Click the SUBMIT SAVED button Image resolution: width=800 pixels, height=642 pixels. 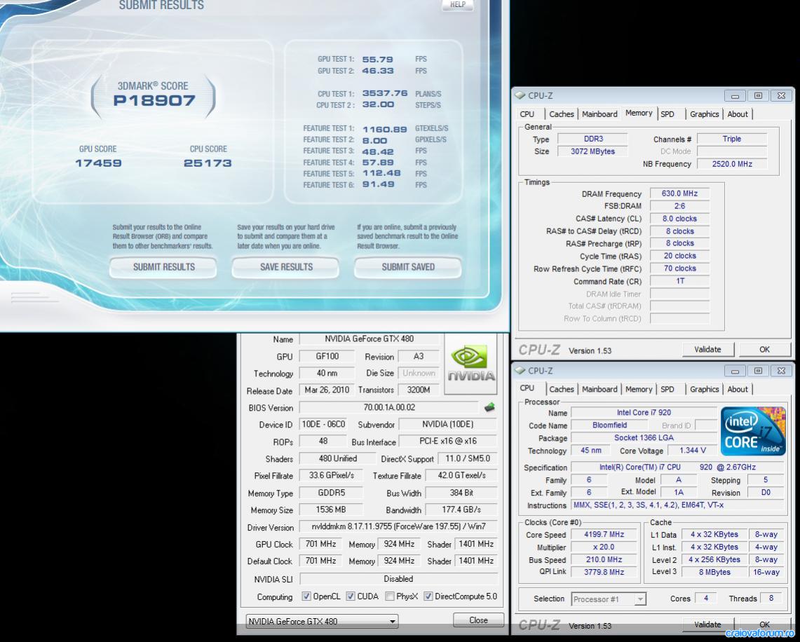[408, 267]
